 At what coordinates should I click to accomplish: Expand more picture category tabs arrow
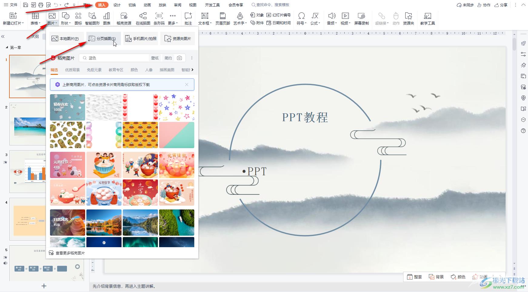coord(192,70)
